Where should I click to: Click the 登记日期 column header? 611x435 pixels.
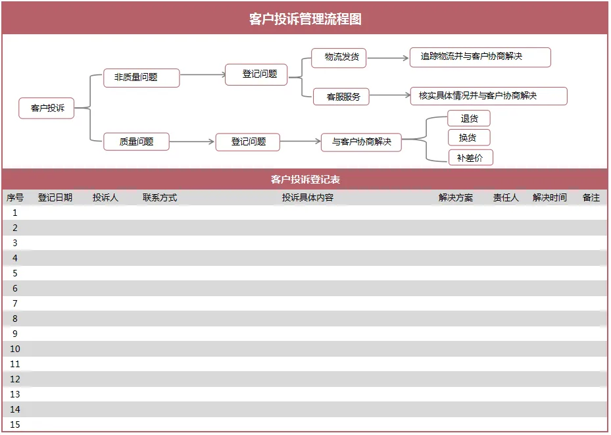click(55, 197)
